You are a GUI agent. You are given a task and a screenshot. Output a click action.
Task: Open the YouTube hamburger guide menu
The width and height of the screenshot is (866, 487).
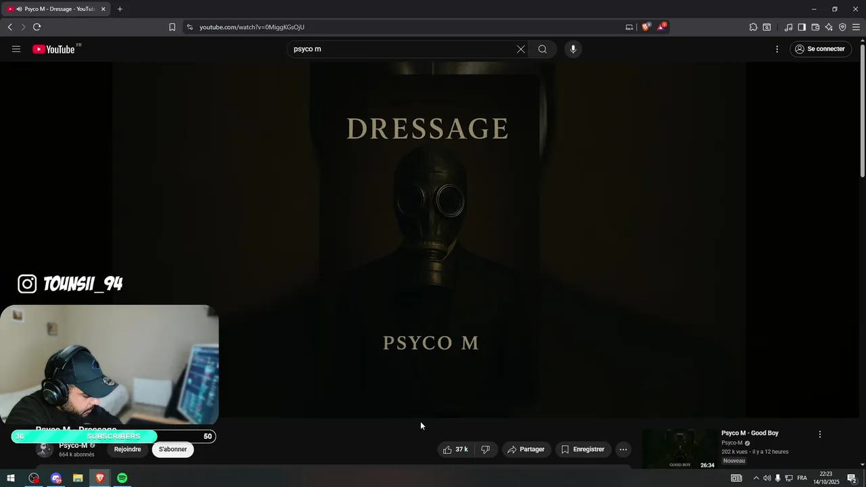tap(16, 49)
